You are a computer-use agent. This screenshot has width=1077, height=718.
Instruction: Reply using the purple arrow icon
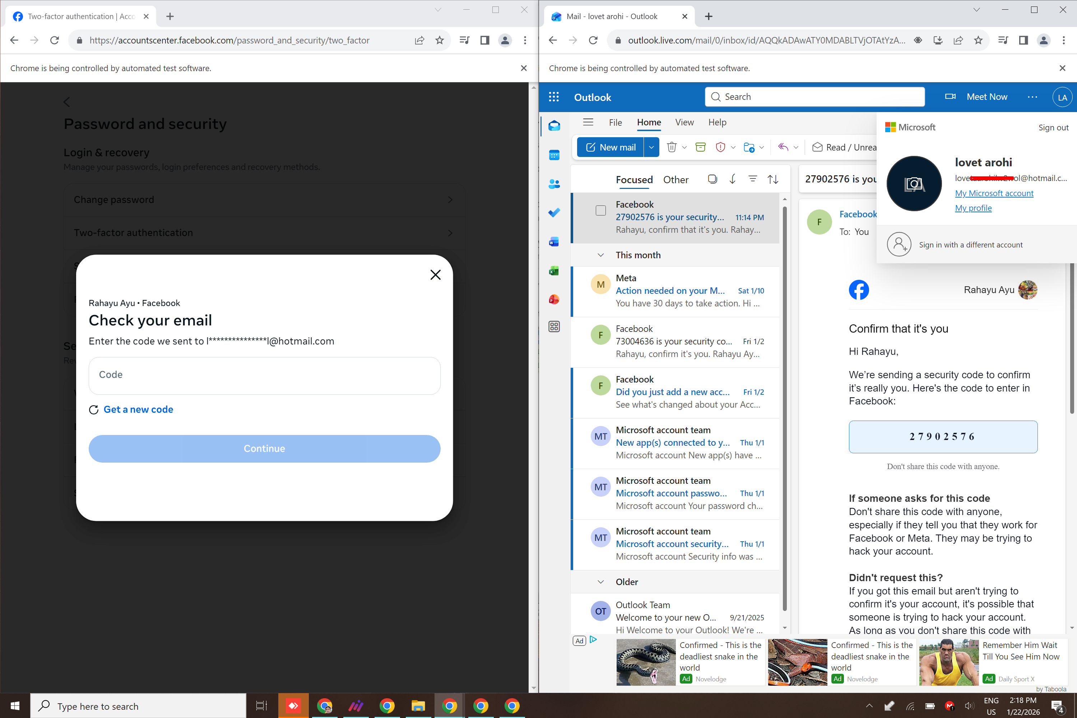point(783,147)
